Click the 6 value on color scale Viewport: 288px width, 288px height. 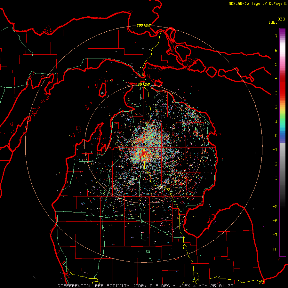(276, 50)
